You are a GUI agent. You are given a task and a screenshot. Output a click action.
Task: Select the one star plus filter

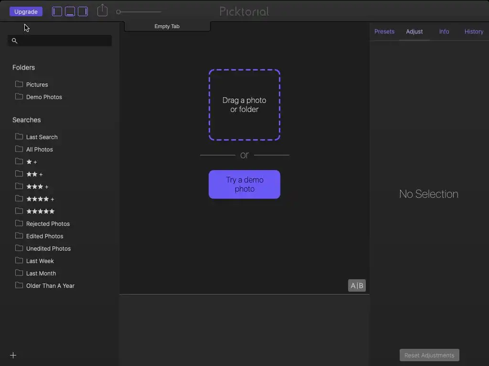[x=32, y=162]
